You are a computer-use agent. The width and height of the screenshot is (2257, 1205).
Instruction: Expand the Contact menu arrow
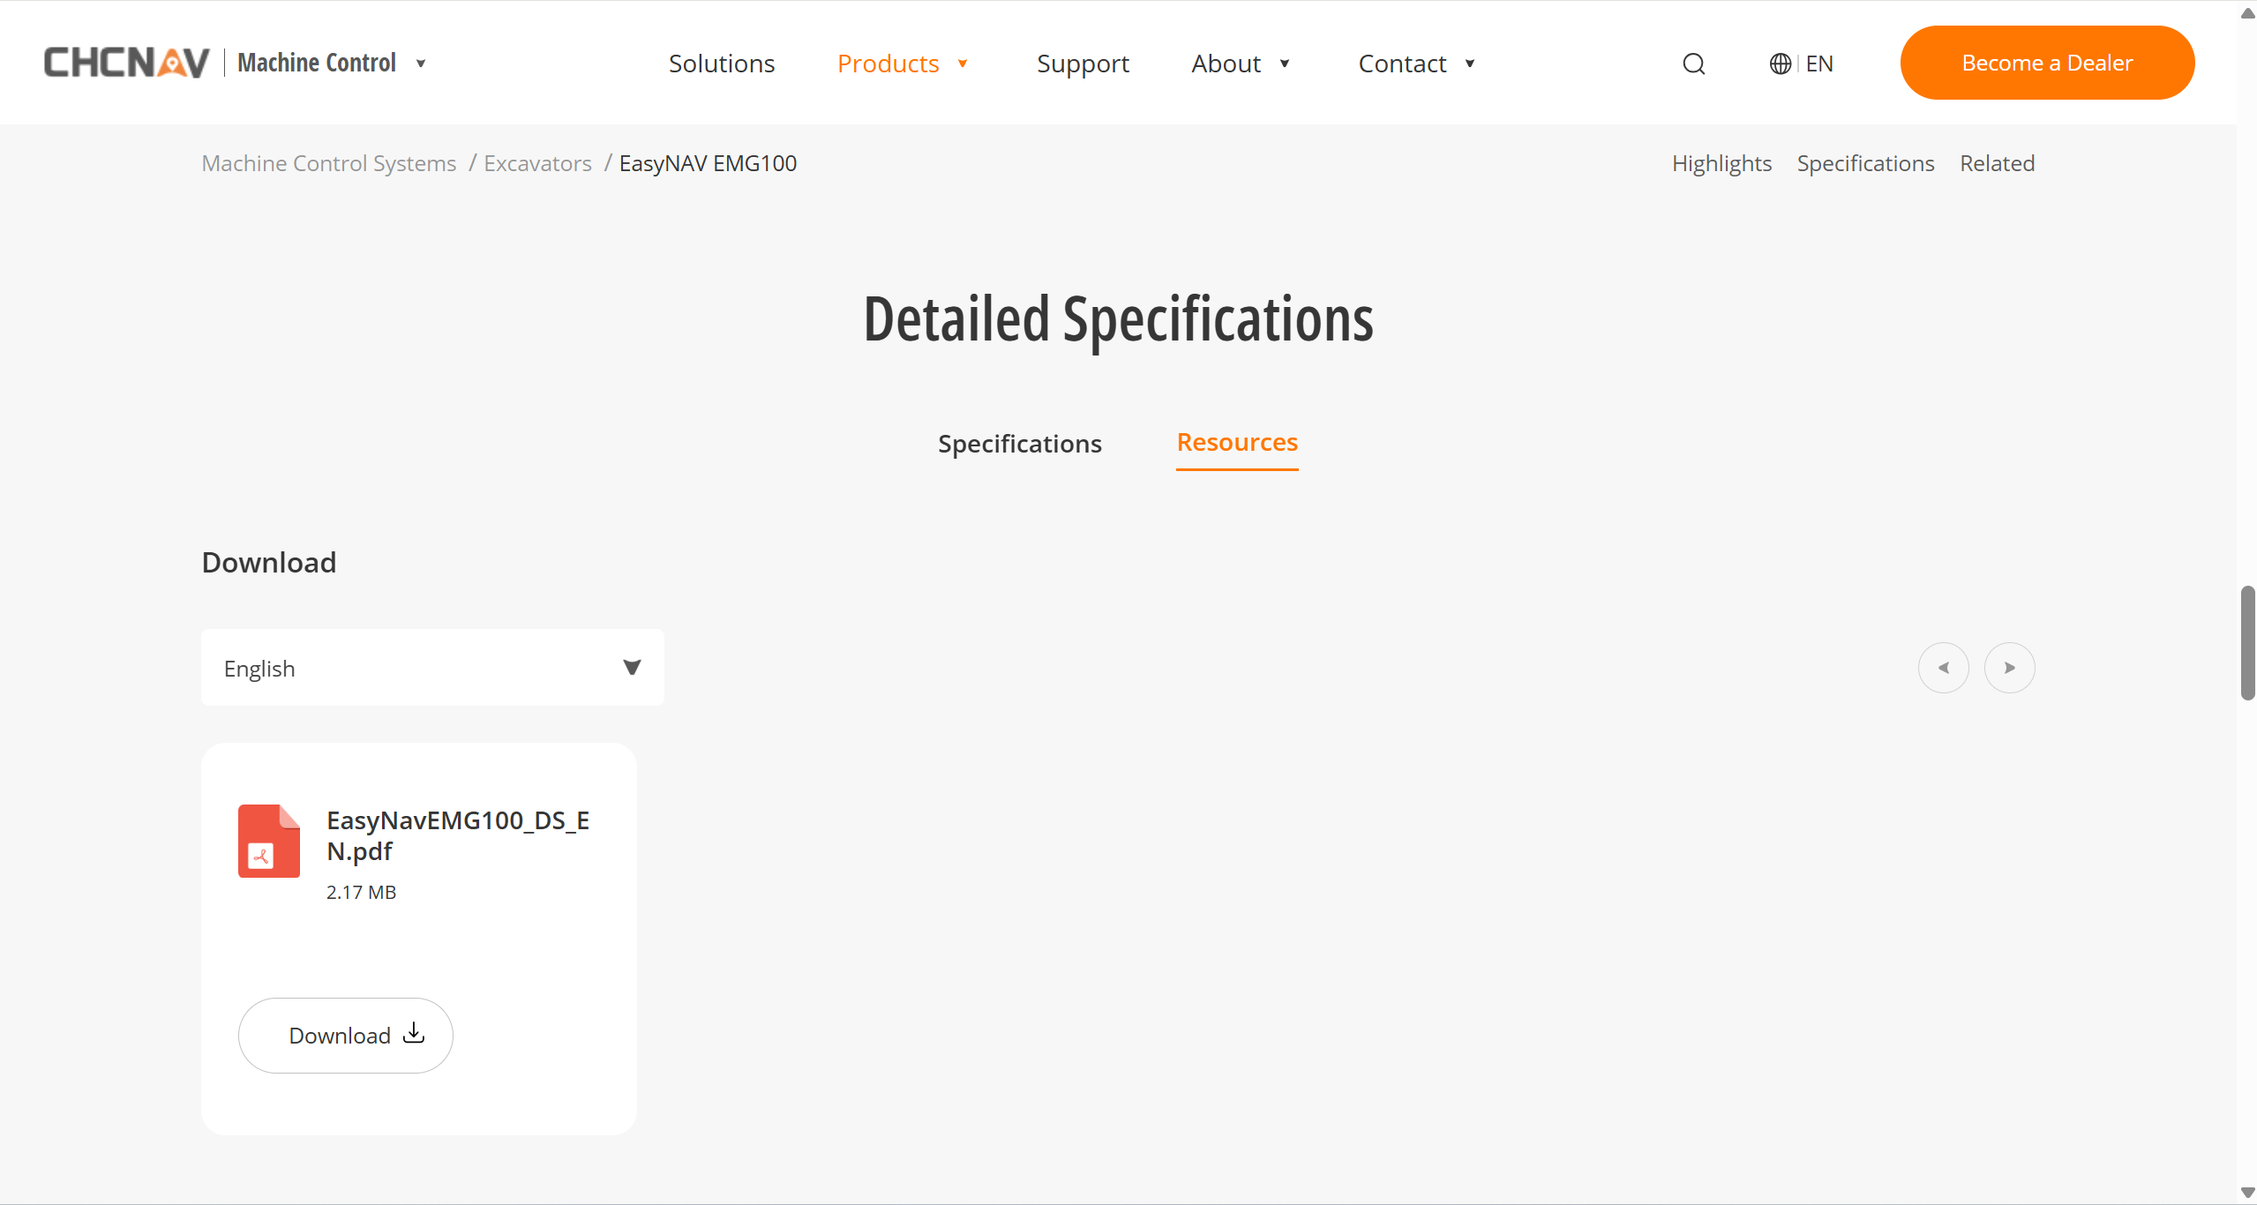click(x=1470, y=64)
